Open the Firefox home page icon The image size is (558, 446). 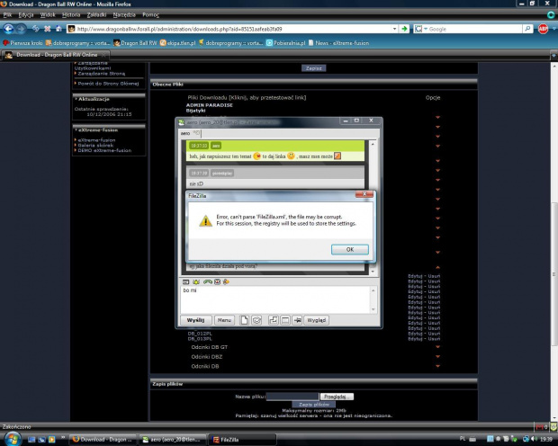point(58,29)
